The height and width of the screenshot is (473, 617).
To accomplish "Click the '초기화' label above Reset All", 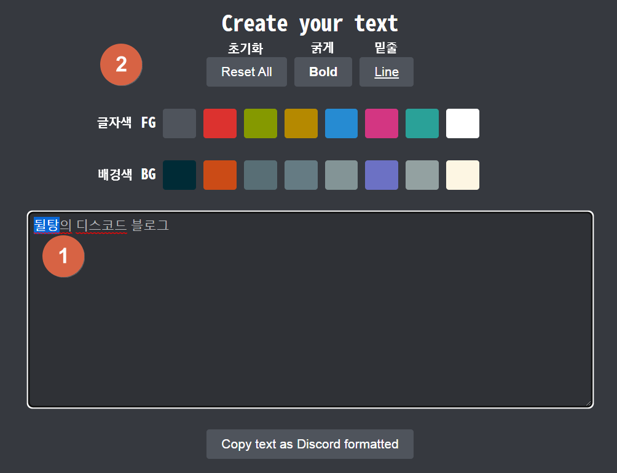I will click(x=246, y=49).
